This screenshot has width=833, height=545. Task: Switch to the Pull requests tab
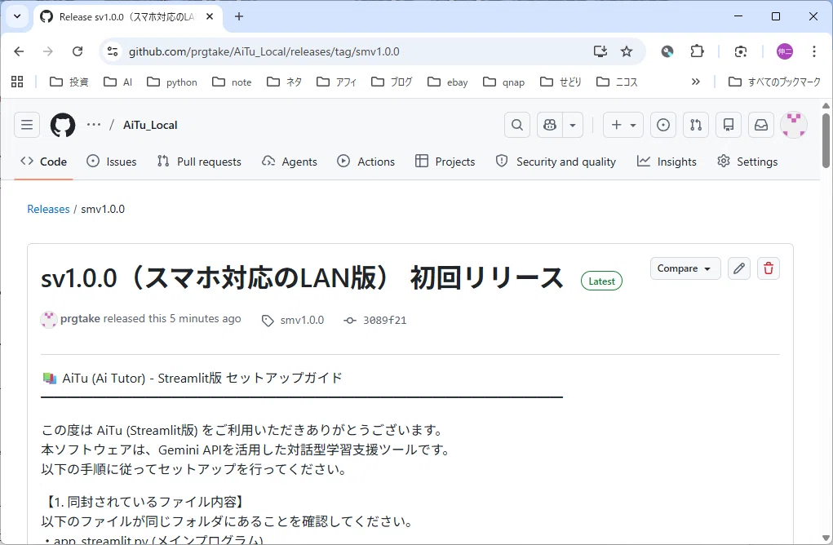coord(199,162)
